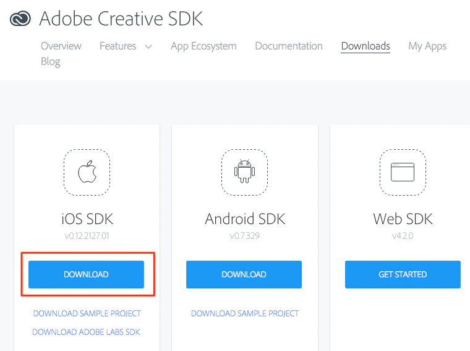Screen dimensions: 470x351
Task: Click the Android SDK heading
Action: [x=245, y=219]
